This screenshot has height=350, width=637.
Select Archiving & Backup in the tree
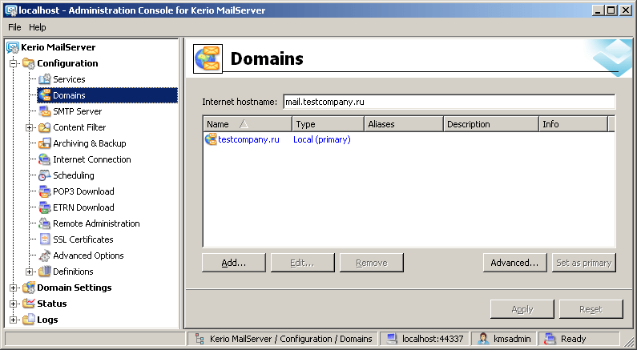(90, 143)
